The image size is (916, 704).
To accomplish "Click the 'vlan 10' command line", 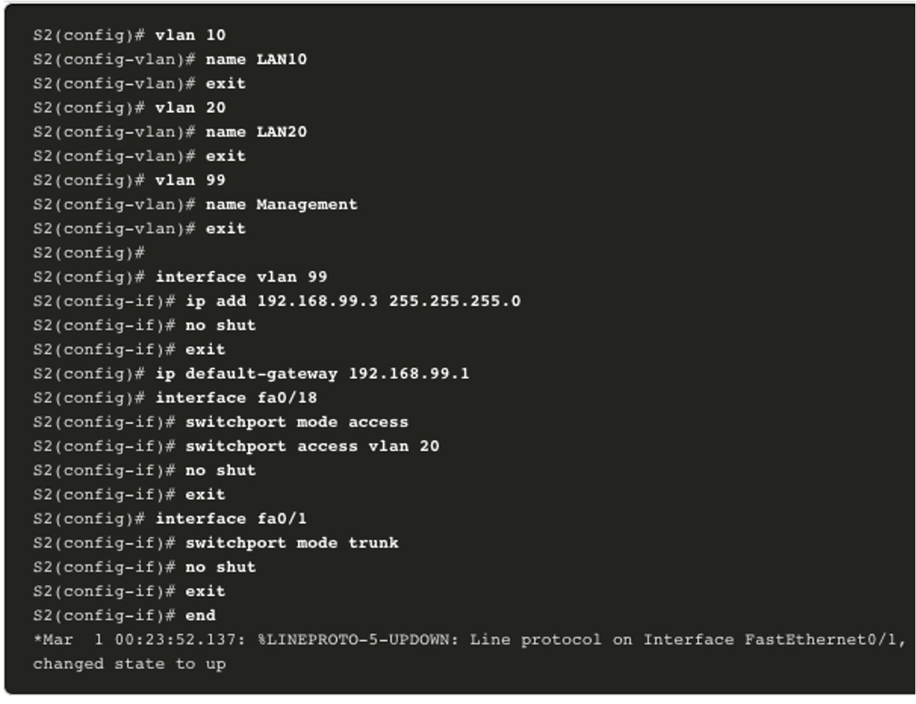I will pyautogui.click(x=130, y=35).
